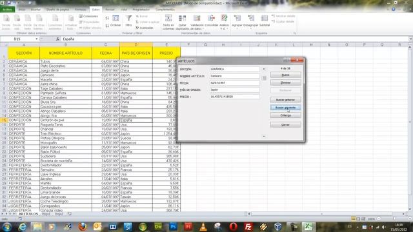Click the formula bar showing España
Image resolution: width=413 pixels, height=232 pixels.
234,39
